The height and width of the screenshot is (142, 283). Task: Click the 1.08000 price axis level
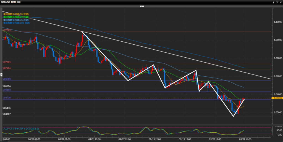pos(277,58)
